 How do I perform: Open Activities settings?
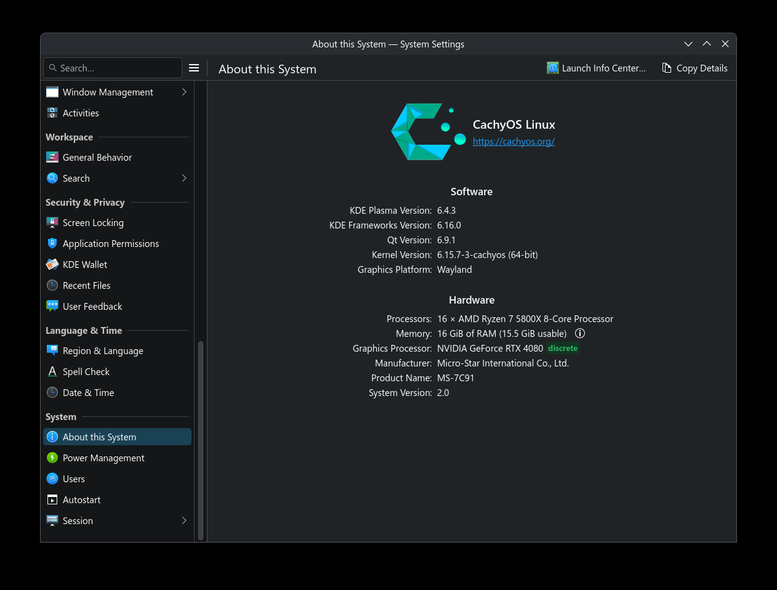(x=117, y=113)
